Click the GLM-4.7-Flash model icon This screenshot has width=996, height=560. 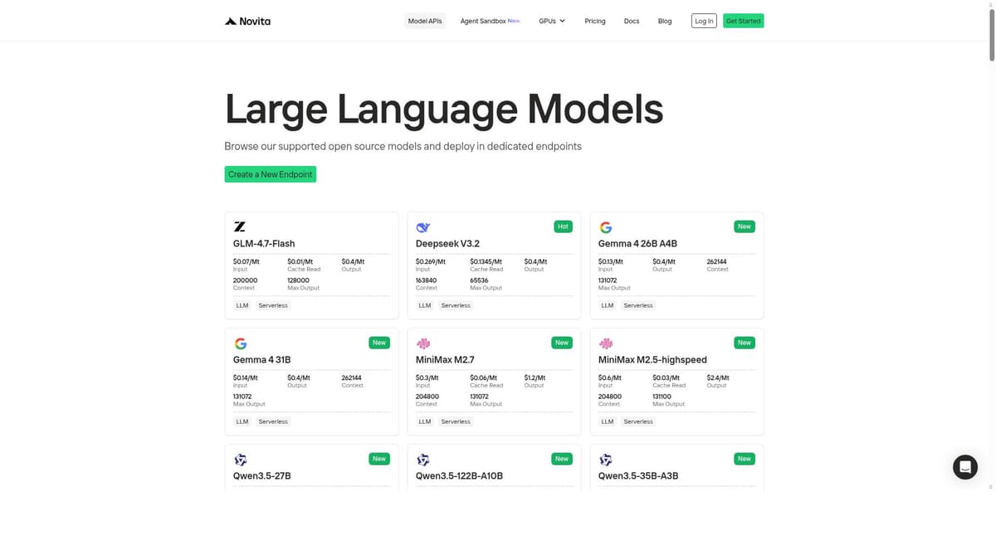point(240,226)
